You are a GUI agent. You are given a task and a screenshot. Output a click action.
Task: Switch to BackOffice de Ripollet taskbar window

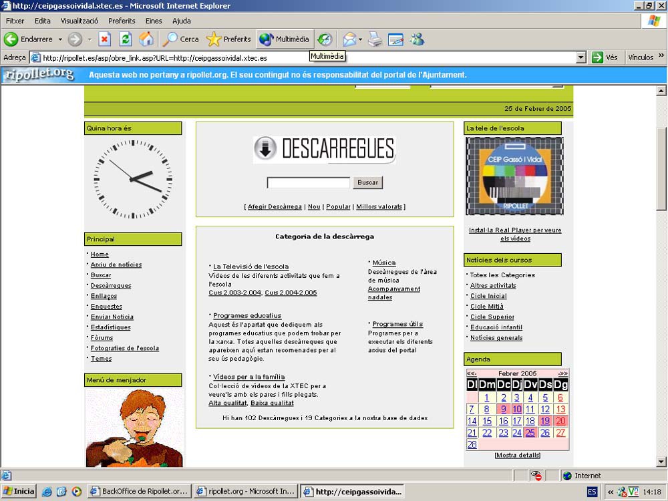point(140,492)
